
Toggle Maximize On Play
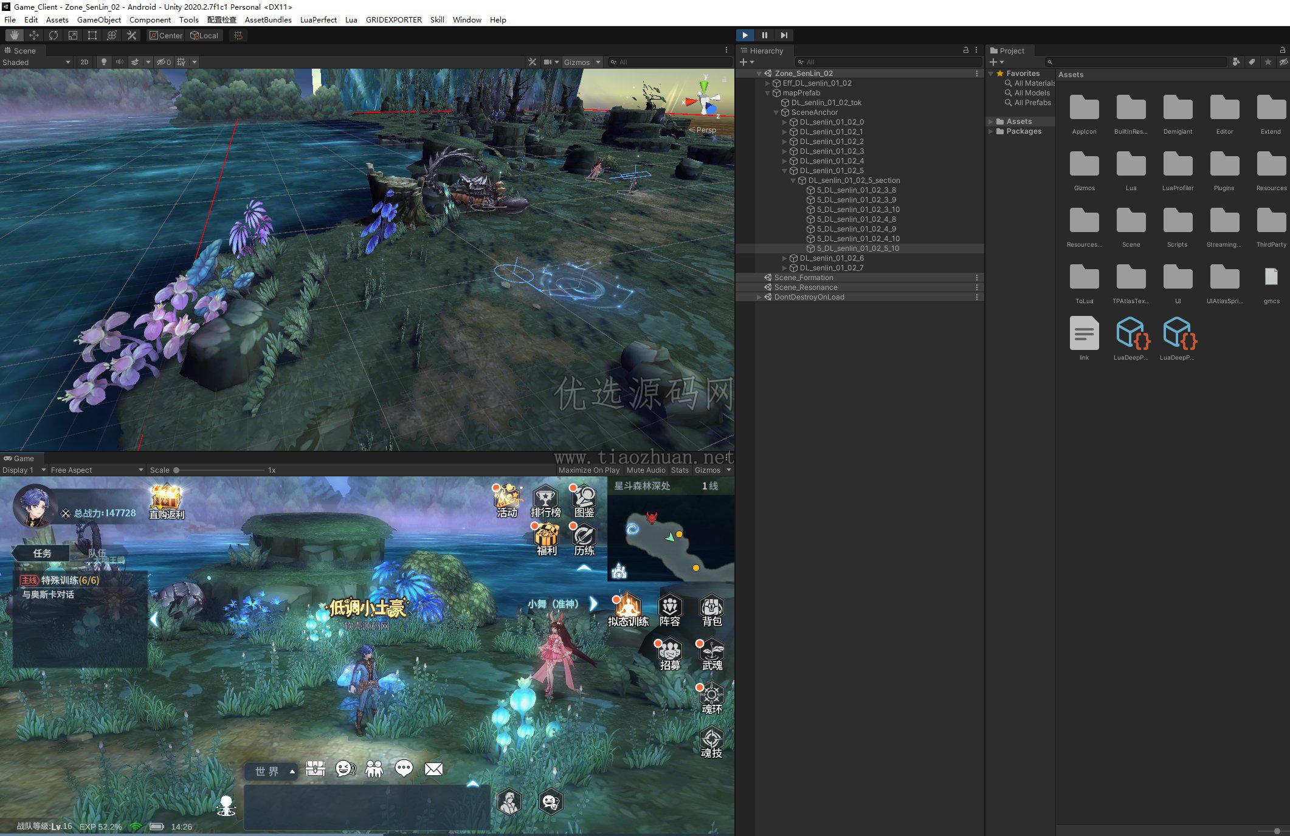click(588, 470)
